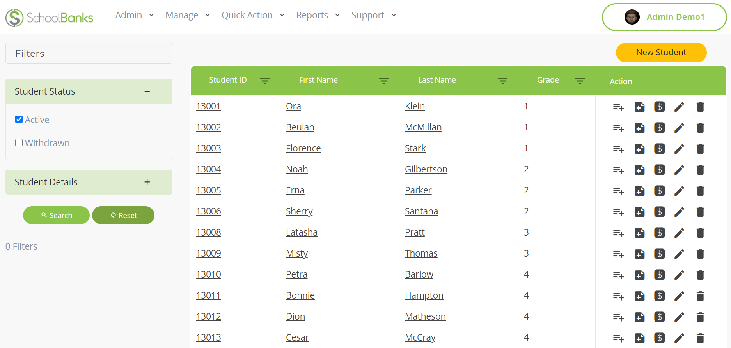Click add document icon for Florence Stark

click(640, 149)
